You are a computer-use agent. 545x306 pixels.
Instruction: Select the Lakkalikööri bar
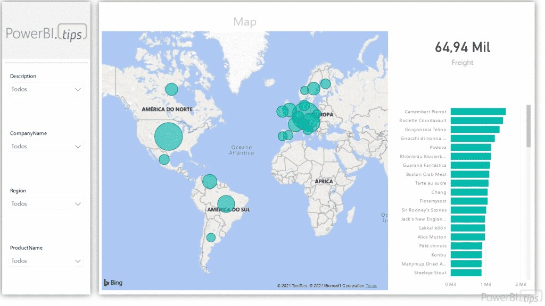click(x=468, y=228)
